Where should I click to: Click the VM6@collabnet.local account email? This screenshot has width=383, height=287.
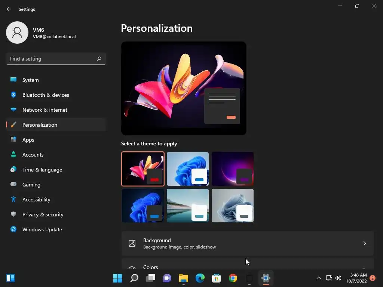pyautogui.click(x=54, y=37)
